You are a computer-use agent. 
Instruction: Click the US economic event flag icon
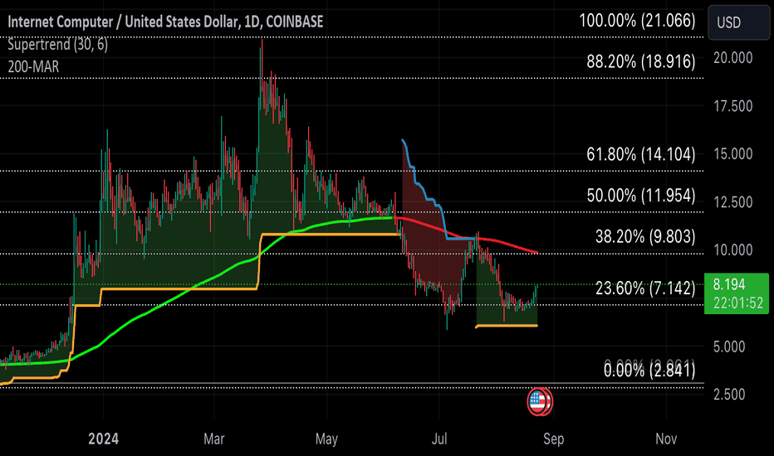[x=539, y=402]
